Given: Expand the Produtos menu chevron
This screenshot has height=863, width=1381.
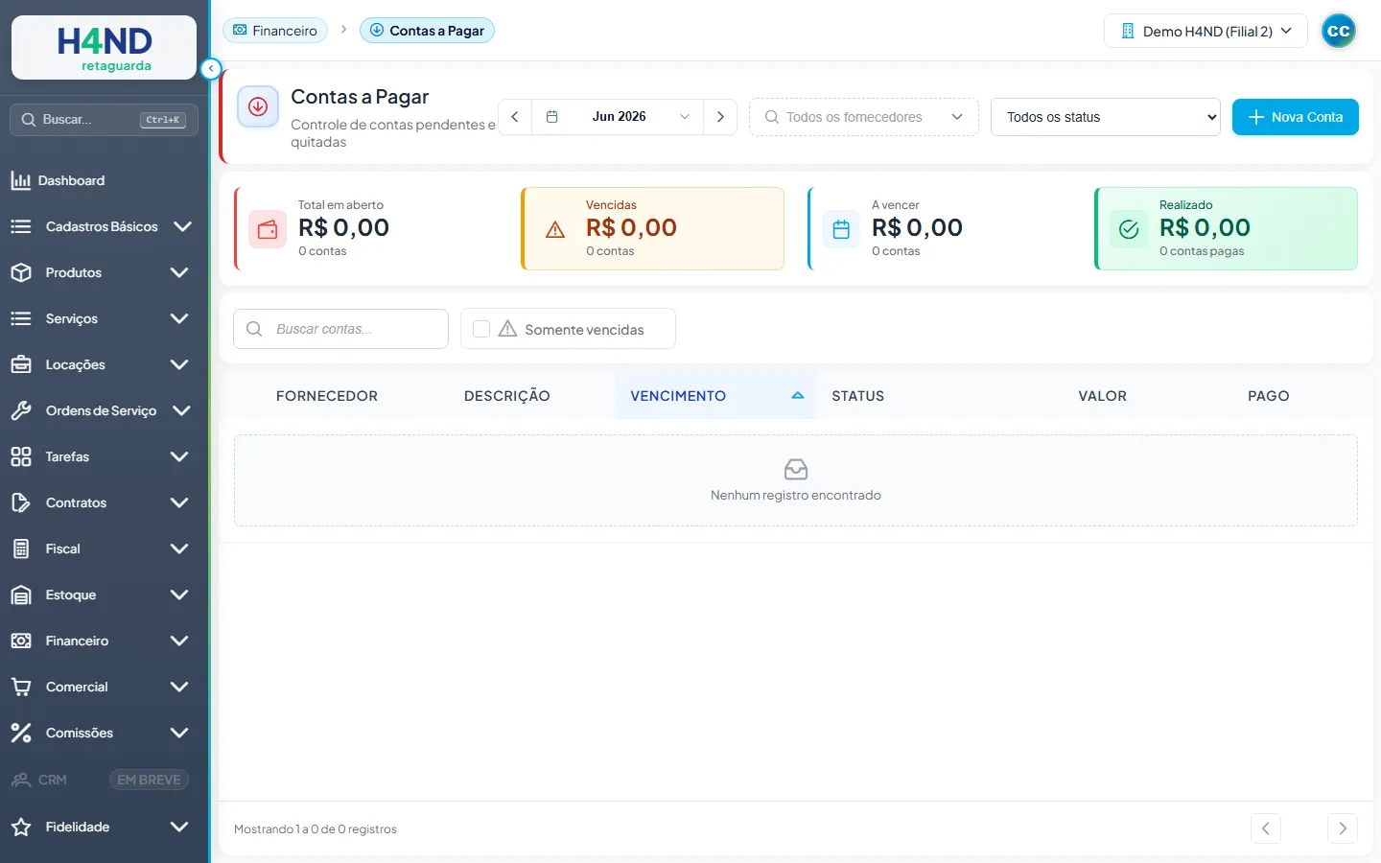Looking at the screenshot, I should pyautogui.click(x=179, y=272).
